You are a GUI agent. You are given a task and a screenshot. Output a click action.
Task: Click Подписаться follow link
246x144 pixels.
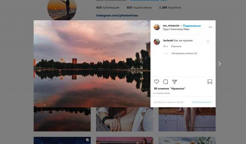[x=192, y=26]
